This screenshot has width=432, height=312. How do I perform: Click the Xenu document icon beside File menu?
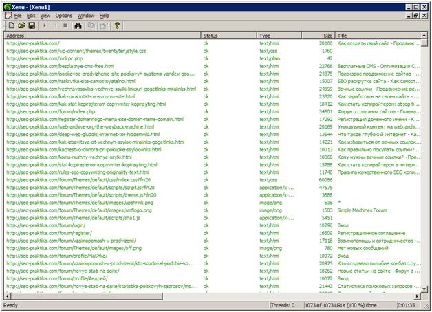tap(8, 16)
